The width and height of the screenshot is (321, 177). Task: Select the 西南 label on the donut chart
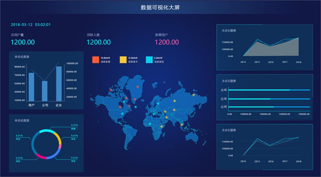[73, 129]
